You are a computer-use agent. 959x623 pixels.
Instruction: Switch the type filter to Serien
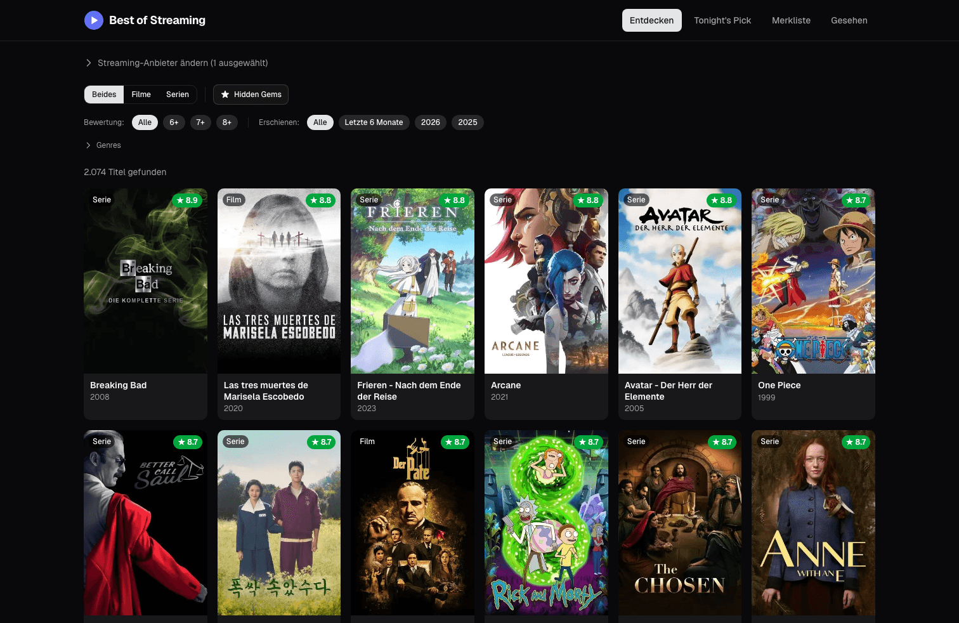(x=178, y=94)
